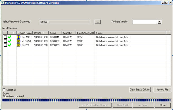Click the status message in MLC-259 row

113,41
